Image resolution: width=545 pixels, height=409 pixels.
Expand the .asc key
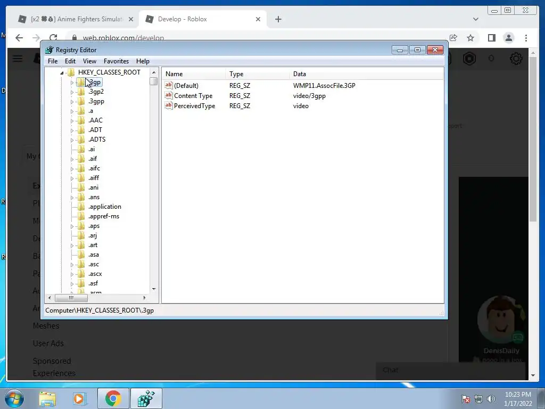tap(72, 265)
